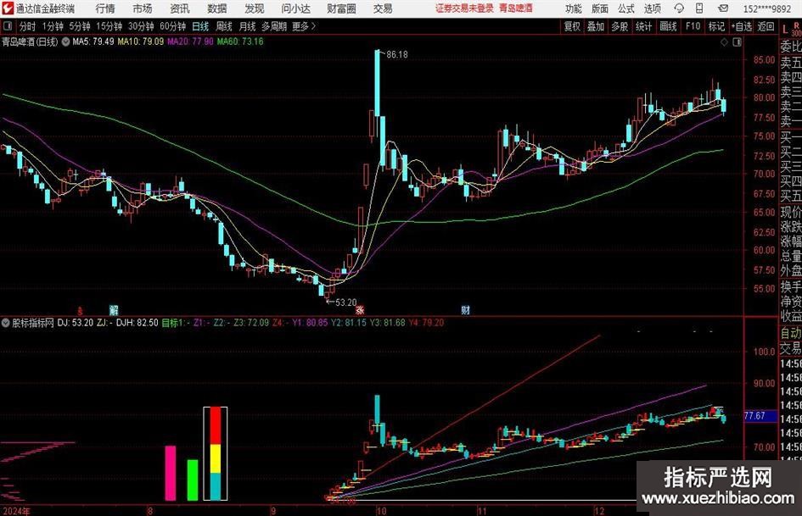
Task: Click the 53.20 low price label on the chart
Action: [x=345, y=302]
